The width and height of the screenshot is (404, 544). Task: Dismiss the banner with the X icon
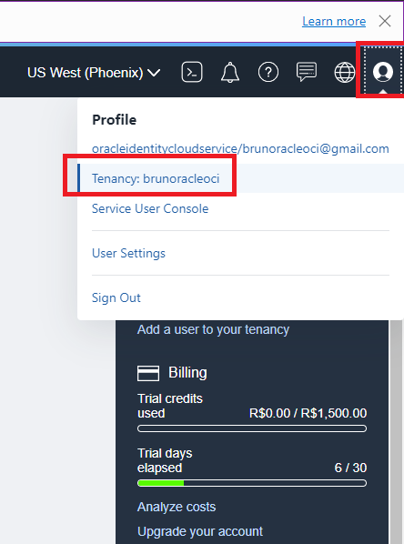[385, 21]
